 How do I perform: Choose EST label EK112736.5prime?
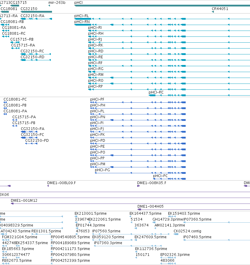pos(151,249)
